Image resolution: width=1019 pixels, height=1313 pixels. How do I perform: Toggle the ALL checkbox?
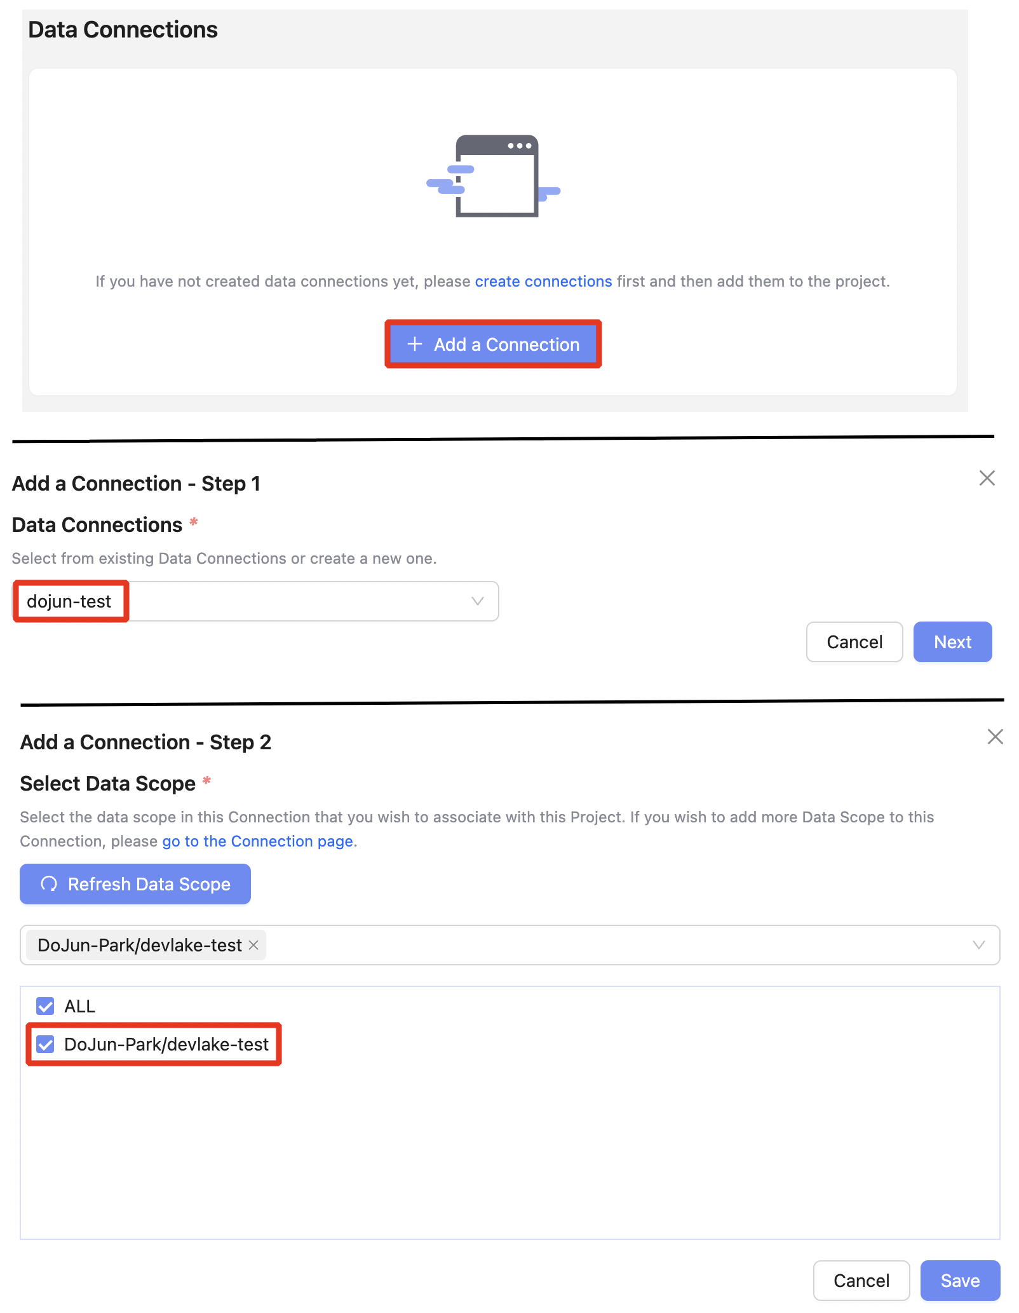(x=45, y=1006)
